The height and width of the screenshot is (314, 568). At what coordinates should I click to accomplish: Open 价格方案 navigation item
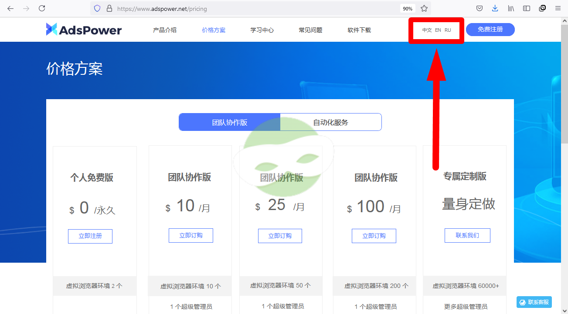214,30
